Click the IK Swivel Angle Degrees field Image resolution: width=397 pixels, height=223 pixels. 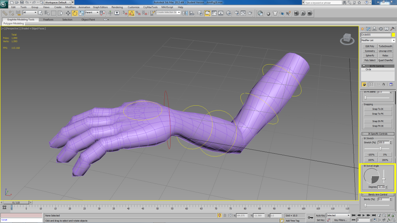click(x=380, y=187)
